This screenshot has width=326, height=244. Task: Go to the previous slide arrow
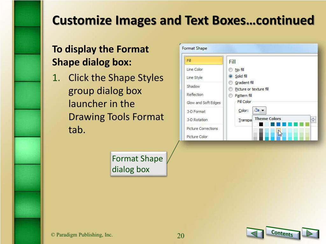255,233
